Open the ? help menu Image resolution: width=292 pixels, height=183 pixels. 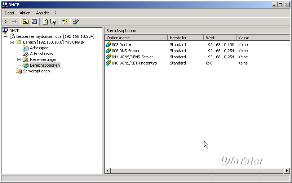click(56, 13)
